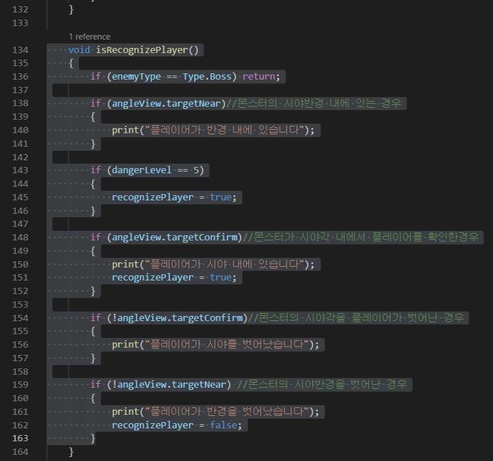Click 'angleView.targetNear' on line 138
The width and height of the screenshot is (493, 461).
tap(166, 103)
